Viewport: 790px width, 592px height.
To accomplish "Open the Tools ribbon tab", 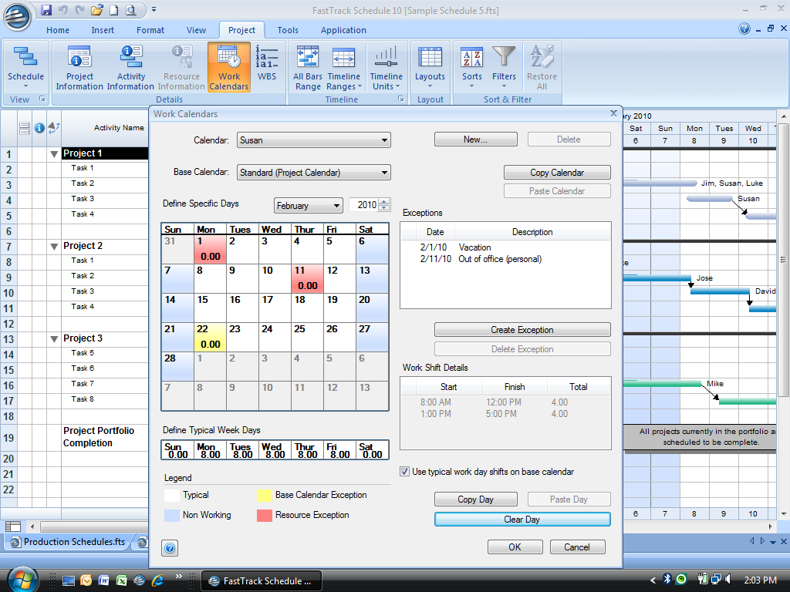I will [288, 30].
